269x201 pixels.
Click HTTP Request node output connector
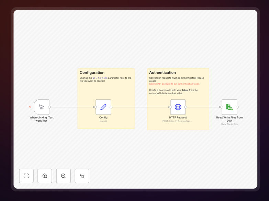pos(186,107)
